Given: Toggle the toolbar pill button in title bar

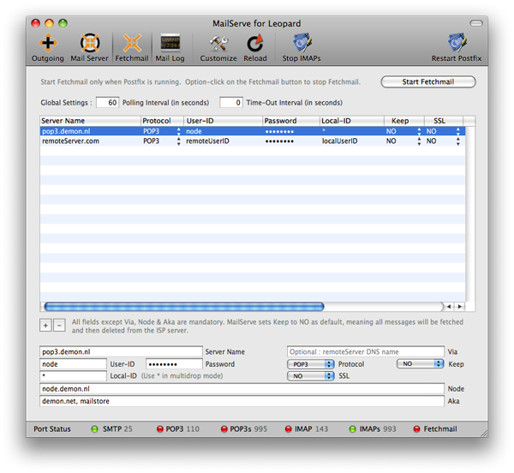Looking at the screenshot, I should pyautogui.click(x=476, y=23).
